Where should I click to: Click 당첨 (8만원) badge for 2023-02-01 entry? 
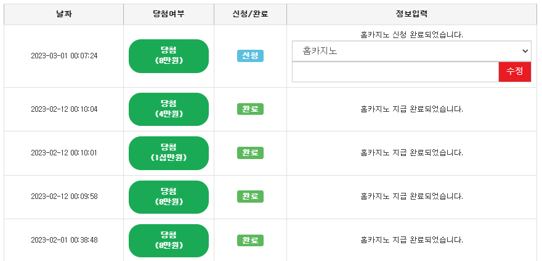pyautogui.click(x=169, y=241)
